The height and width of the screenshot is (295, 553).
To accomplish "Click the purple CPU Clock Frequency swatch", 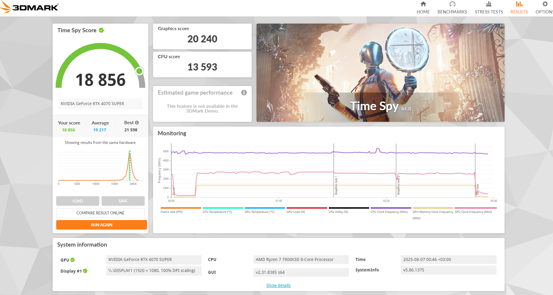I will 391,208.
